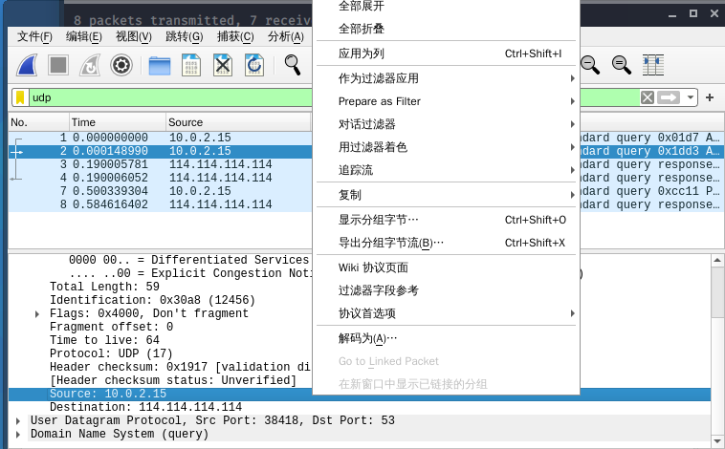Open the 捕获(C) menu
Viewport: 725px width, 449px height.
(235, 36)
